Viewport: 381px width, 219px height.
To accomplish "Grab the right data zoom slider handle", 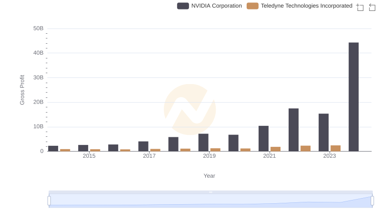I will [372, 200].
